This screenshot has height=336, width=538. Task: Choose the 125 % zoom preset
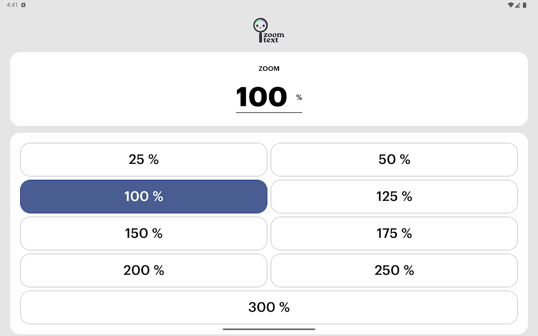(394, 197)
